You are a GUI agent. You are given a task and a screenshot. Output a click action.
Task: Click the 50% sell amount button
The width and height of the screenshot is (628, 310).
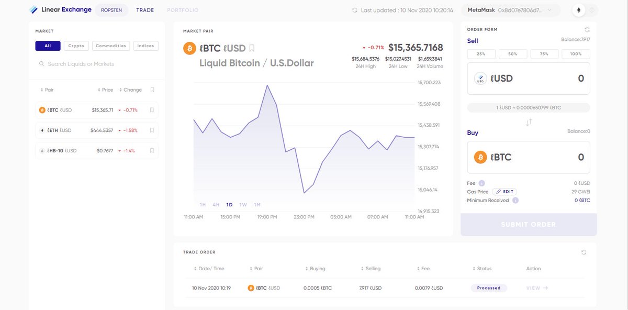pos(513,54)
